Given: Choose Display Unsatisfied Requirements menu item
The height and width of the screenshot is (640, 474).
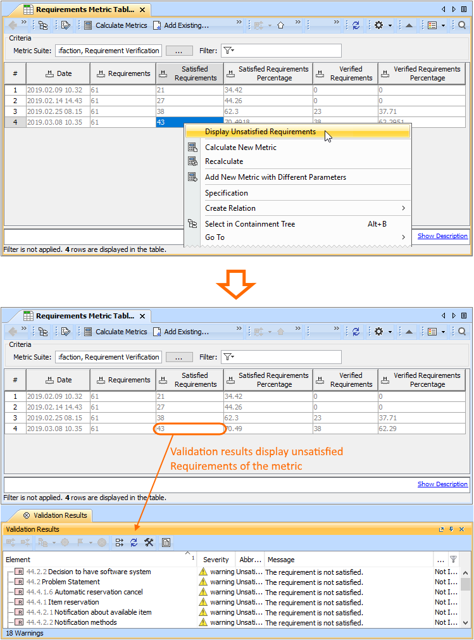Looking at the screenshot, I should [x=298, y=132].
